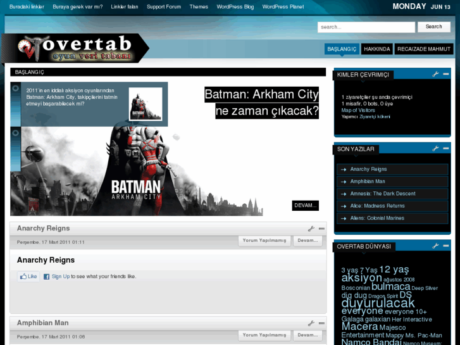Image resolution: width=460 pixels, height=345 pixels.
Task: Click into the search input field
Action: pos(366,27)
